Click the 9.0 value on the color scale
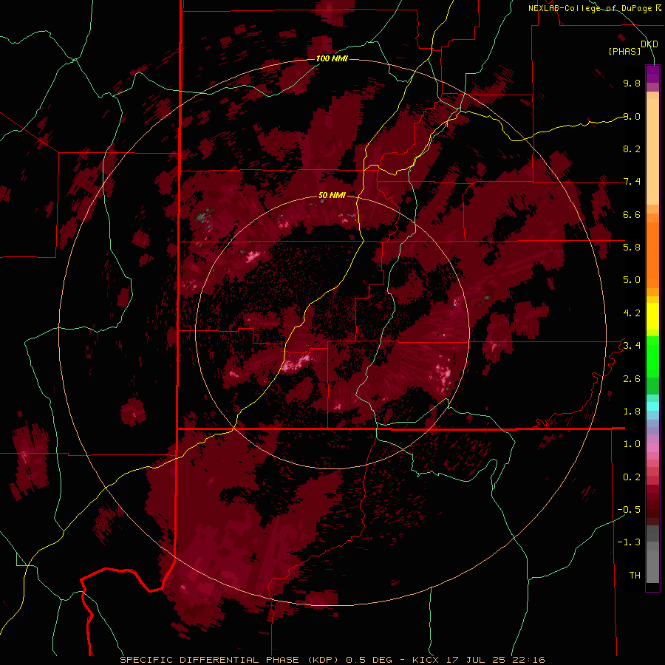 click(632, 116)
